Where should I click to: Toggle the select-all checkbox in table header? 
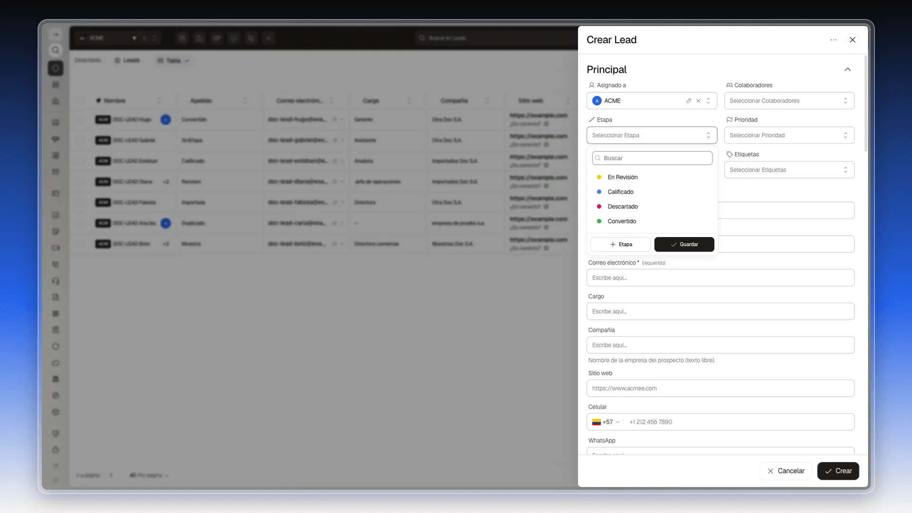tap(80, 101)
